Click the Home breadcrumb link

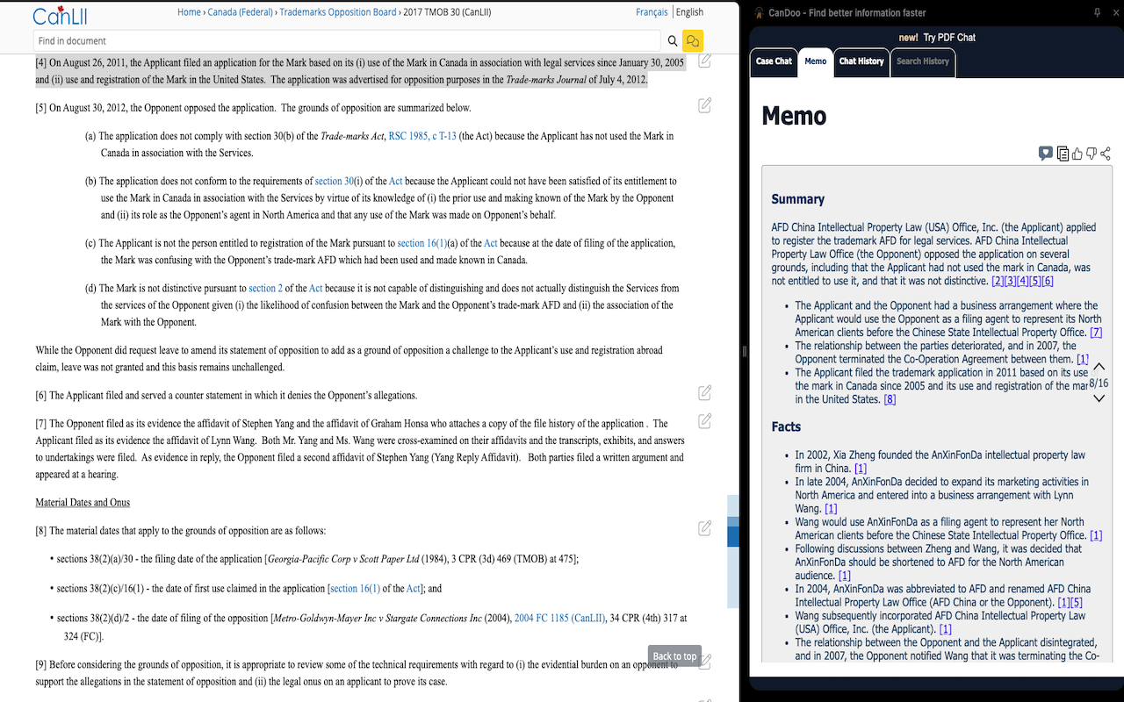(x=189, y=12)
